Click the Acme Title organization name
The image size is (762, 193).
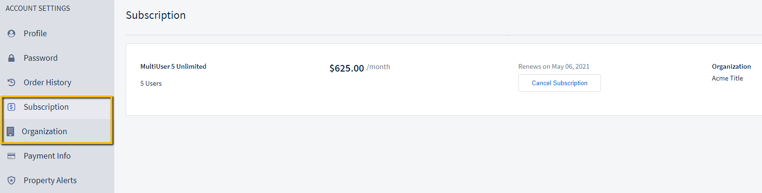click(727, 79)
